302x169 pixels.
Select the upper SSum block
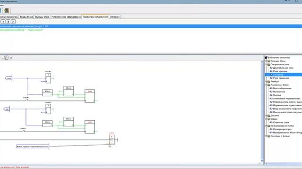pyautogui.click(x=68, y=91)
